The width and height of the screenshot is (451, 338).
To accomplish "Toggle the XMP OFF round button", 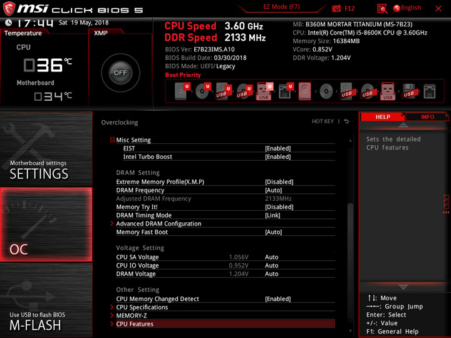I will [120, 73].
